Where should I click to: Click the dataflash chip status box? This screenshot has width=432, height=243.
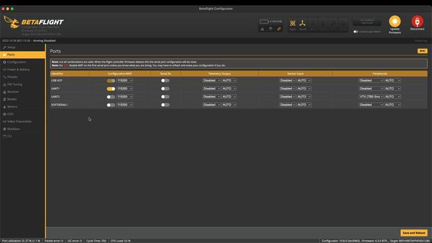coord(367,22)
